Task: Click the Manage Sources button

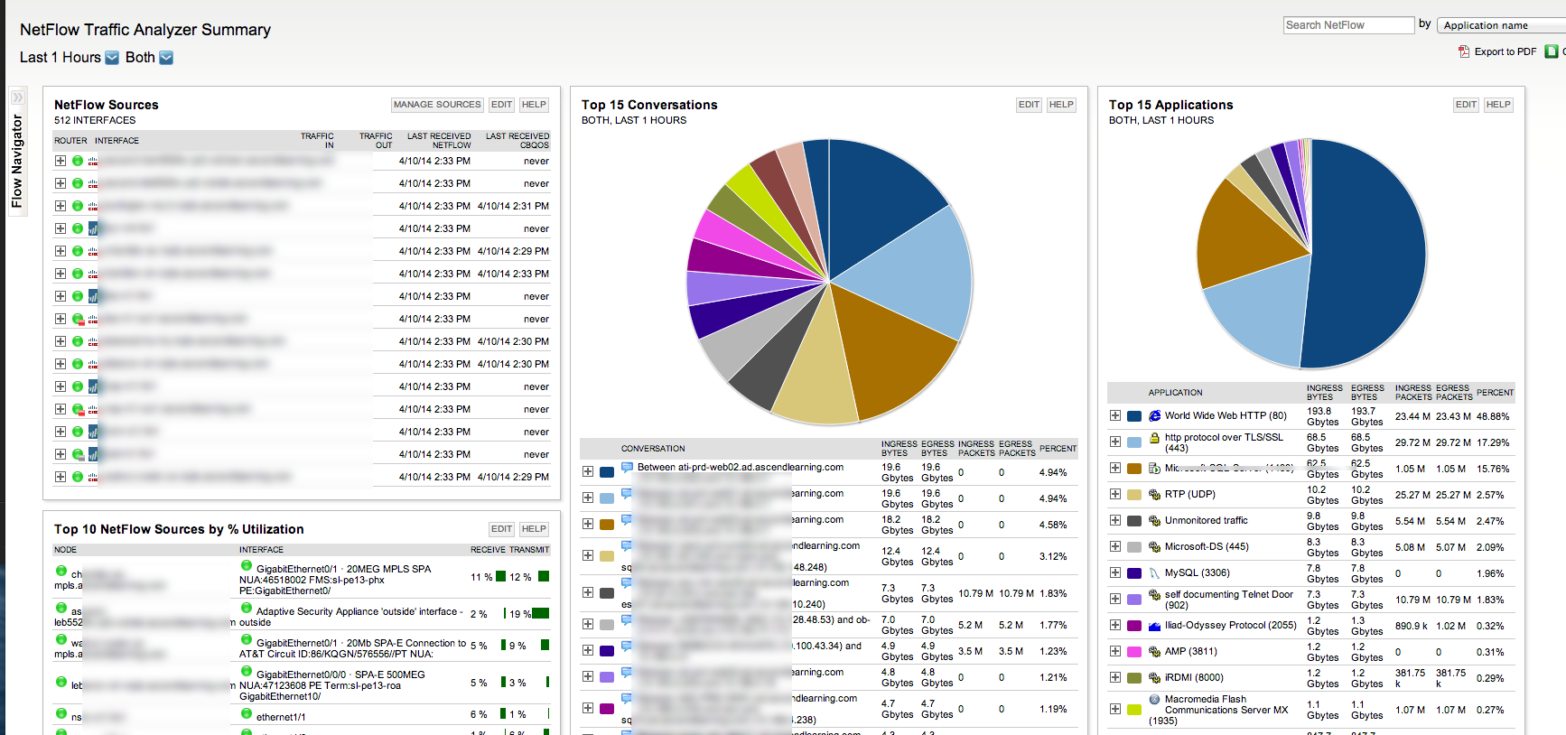Action: click(x=437, y=105)
